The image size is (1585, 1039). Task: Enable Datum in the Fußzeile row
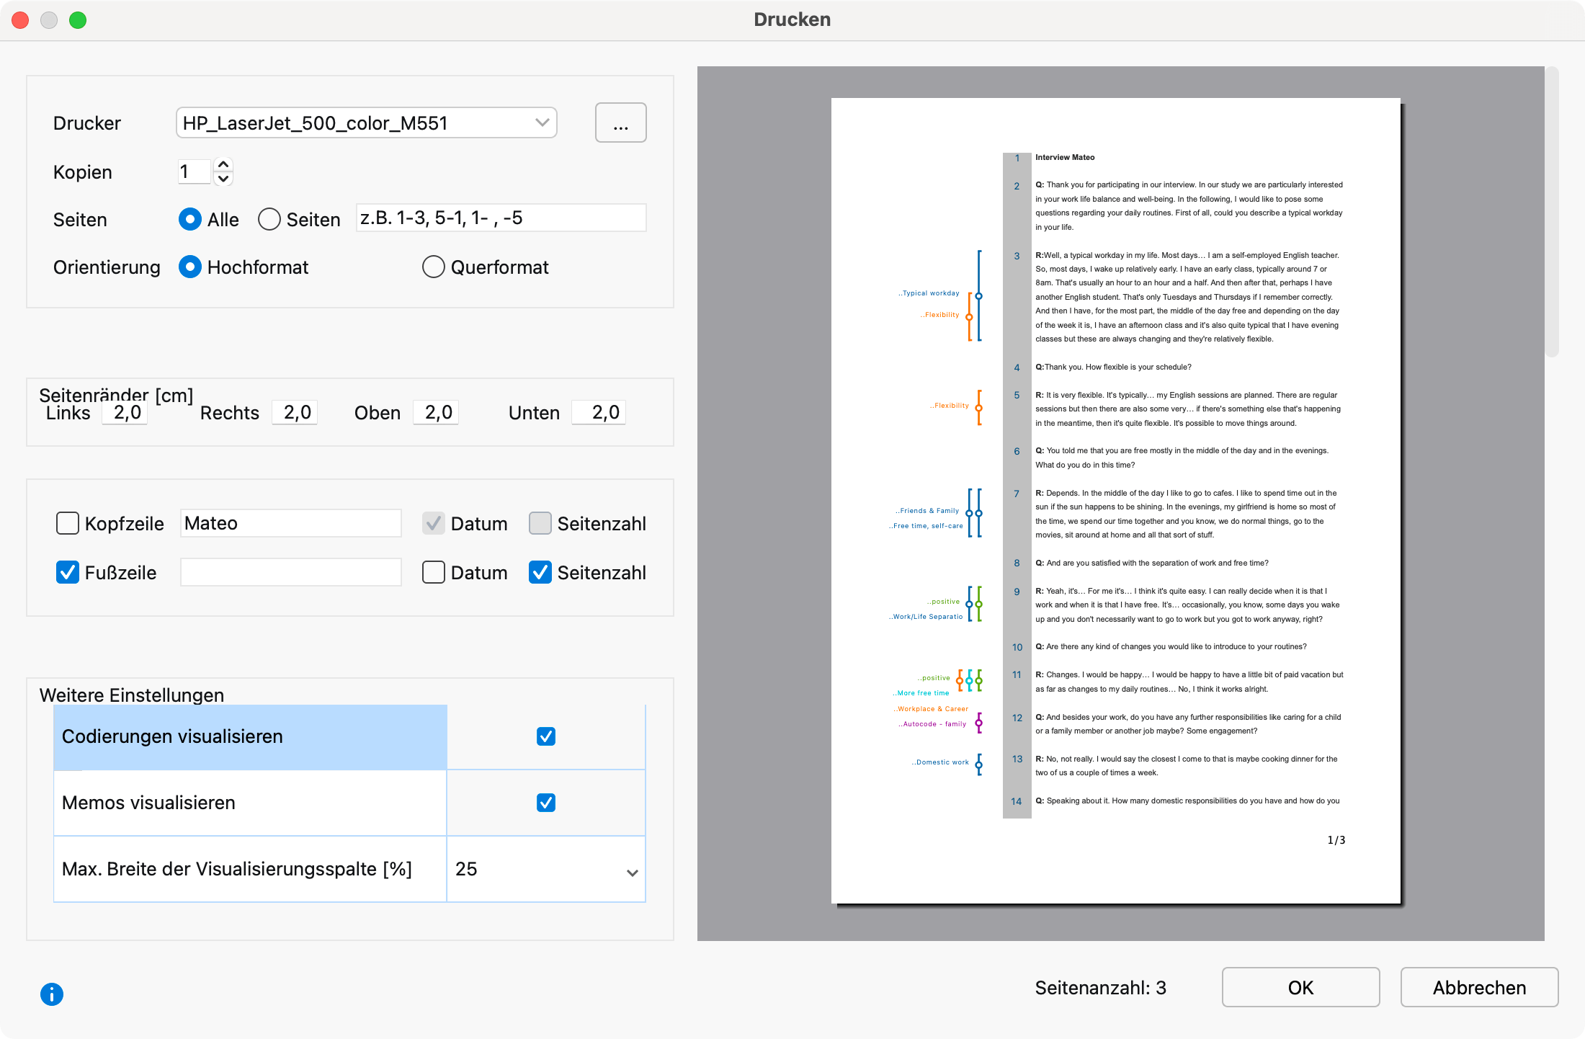coord(434,573)
